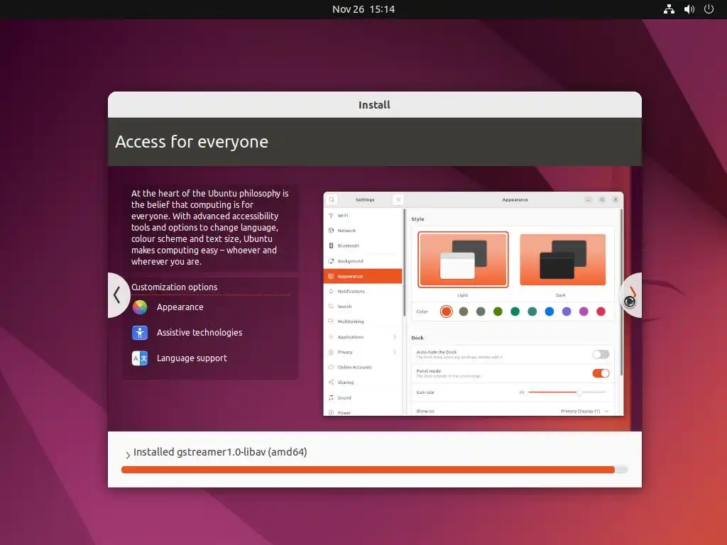Pick the purple accent color swatch

click(567, 312)
